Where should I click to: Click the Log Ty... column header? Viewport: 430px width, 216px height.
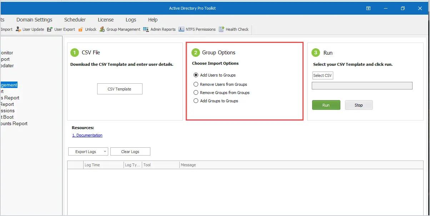[x=132, y=165]
